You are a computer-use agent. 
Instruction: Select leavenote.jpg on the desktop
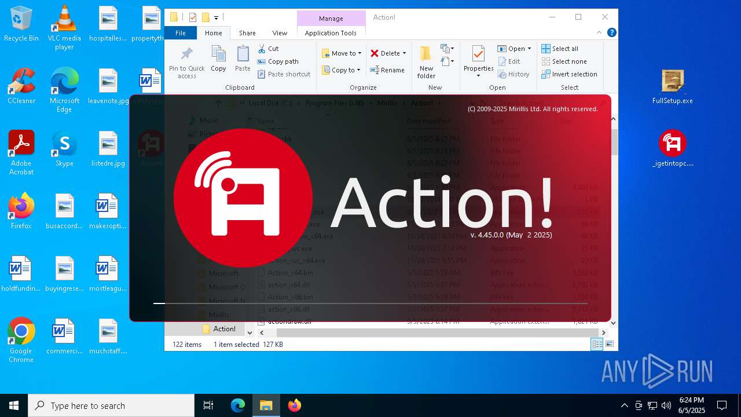coord(108,87)
